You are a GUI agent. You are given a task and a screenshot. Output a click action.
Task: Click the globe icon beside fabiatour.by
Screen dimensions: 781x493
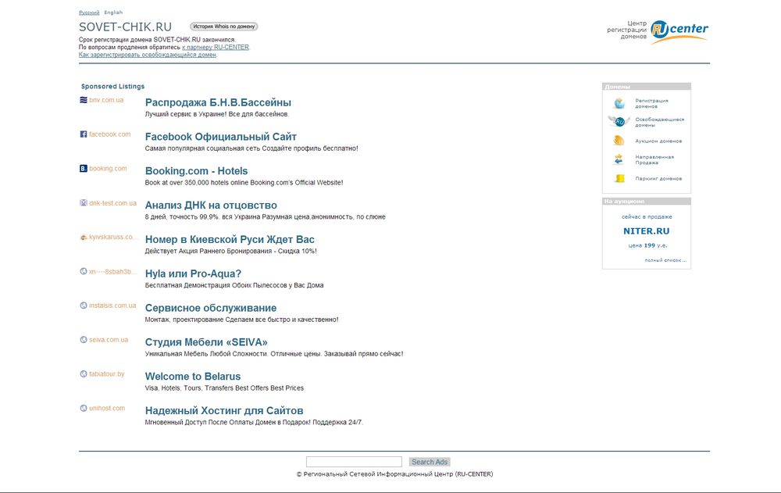pyautogui.click(x=84, y=374)
